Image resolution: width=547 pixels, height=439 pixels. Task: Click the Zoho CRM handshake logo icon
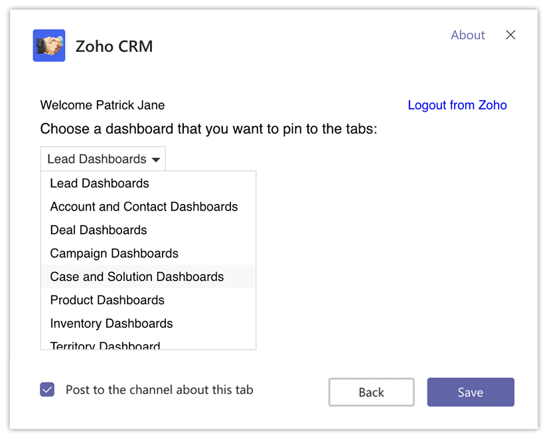49,45
